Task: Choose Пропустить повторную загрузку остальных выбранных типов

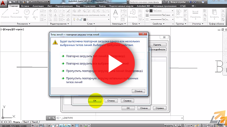Action: point(103,80)
